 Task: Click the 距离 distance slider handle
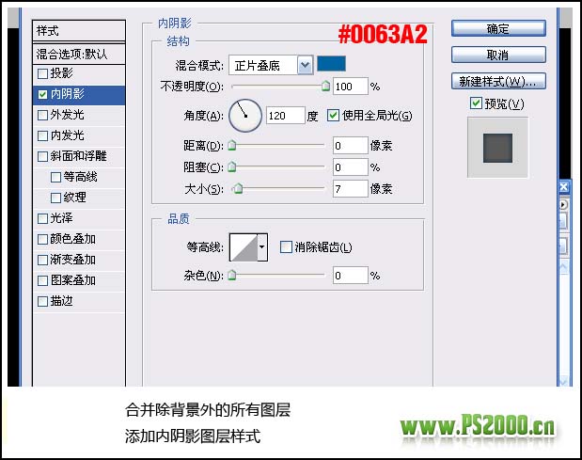pyautogui.click(x=232, y=145)
